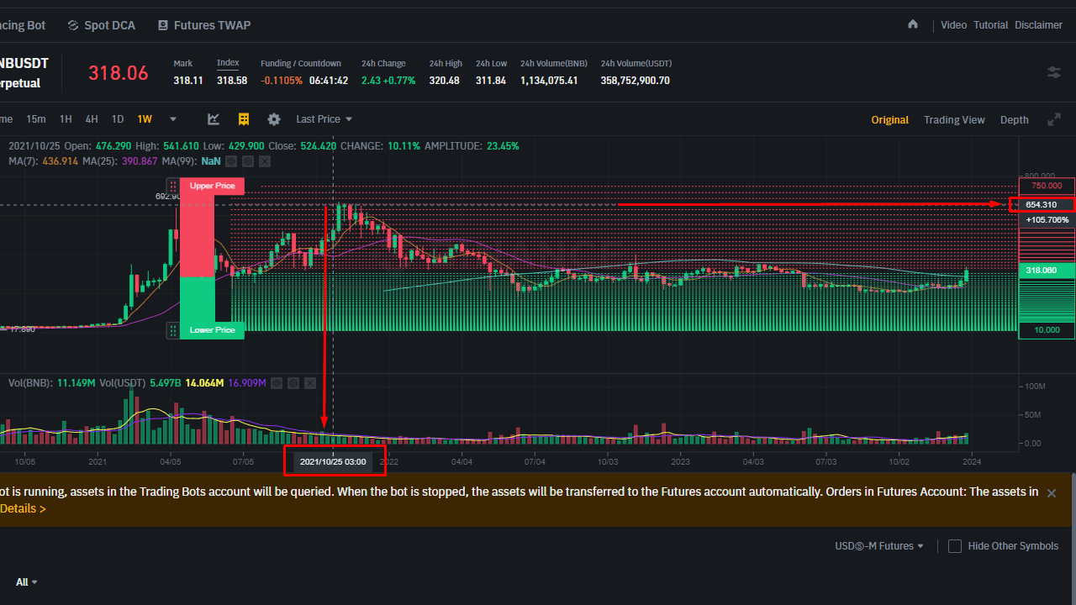Viewport: 1076px width, 605px height.
Task: Open the Last Price dropdown
Action: coord(324,119)
